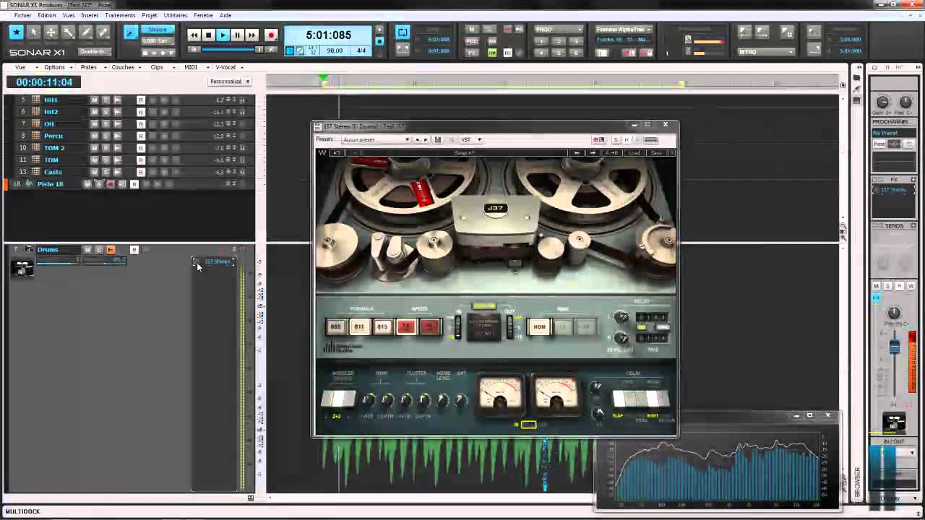Select the Smart tool star icon
Viewport: 925px width, 520px height.
point(16,32)
